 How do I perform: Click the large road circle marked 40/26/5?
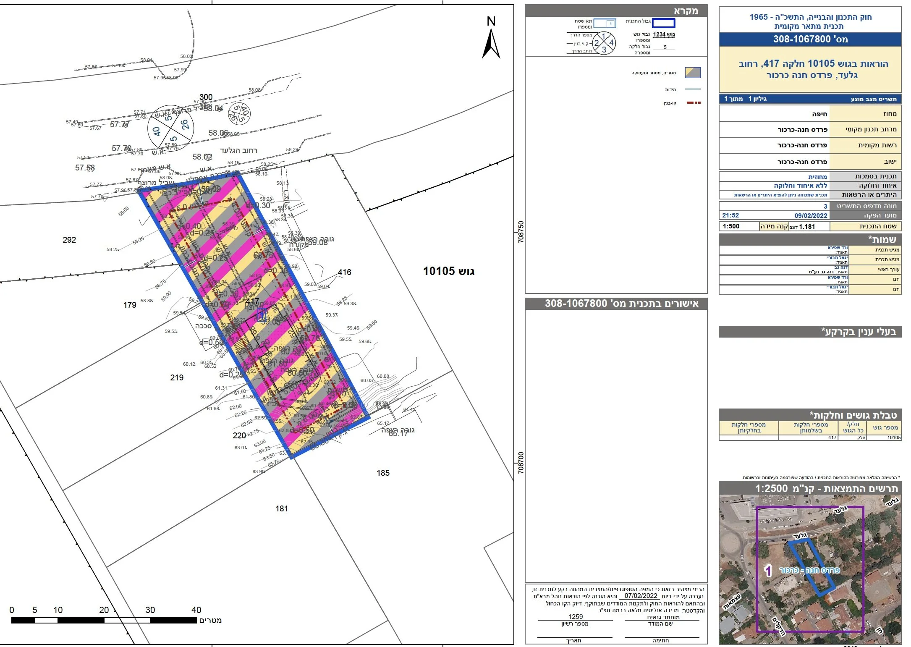[x=170, y=128]
